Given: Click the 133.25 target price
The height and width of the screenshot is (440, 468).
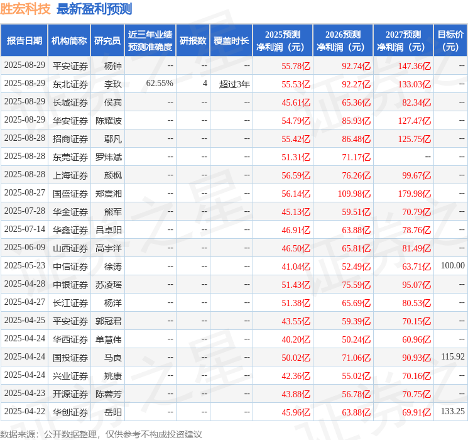Looking at the screenshot, I should point(453,411).
